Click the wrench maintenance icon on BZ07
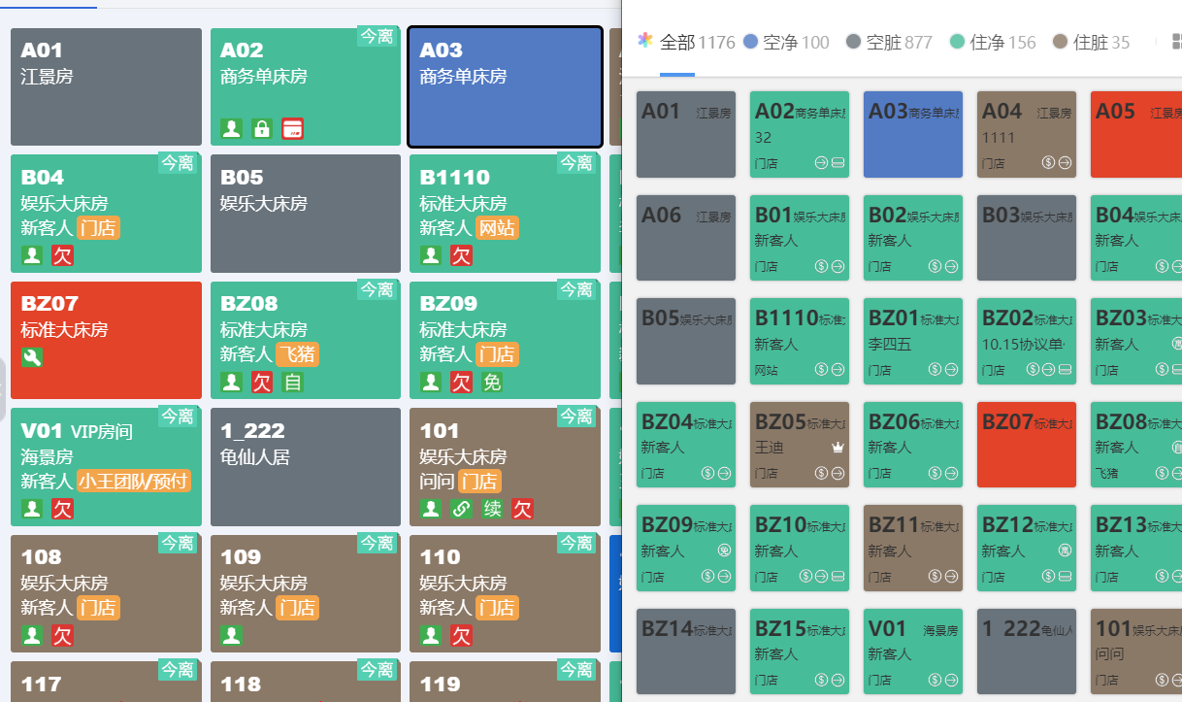Screen dimensions: 1182x702 (32, 356)
